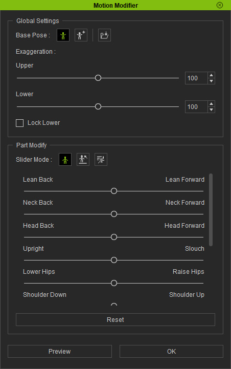Increase the Upper exaggeration value with up arrow

211,75
